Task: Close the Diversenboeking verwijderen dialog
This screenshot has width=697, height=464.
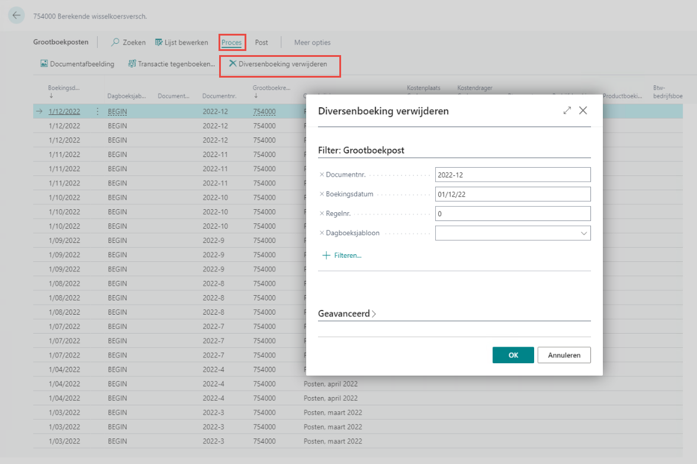Action: click(583, 111)
